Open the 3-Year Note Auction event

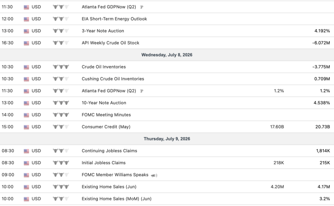(x=103, y=31)
